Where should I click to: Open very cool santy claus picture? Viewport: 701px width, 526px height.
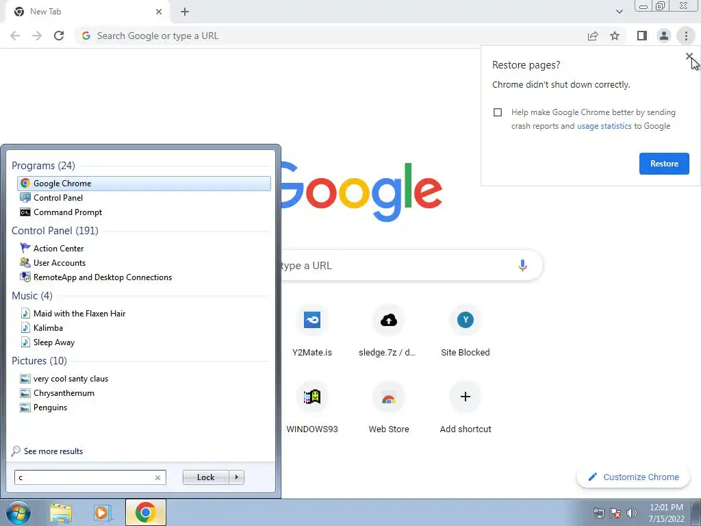point(144,378)
